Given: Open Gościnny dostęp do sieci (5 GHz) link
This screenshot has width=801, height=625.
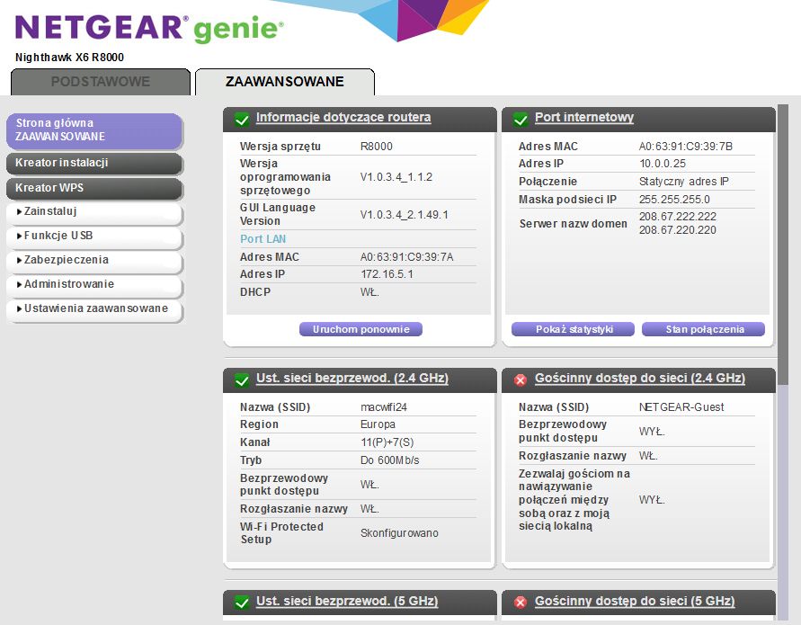Looking at the screenshot, I should click(635, 601).
